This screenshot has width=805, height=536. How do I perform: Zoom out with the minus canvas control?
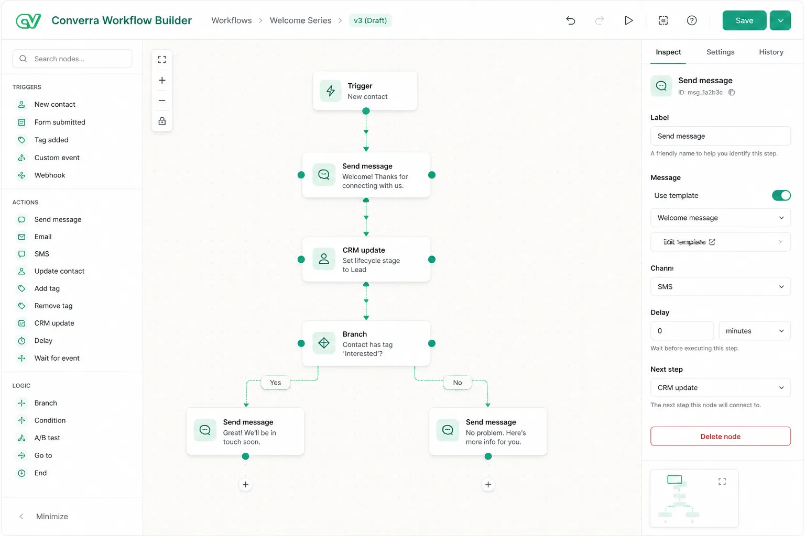pyautogui.click(x=162, y=100)
